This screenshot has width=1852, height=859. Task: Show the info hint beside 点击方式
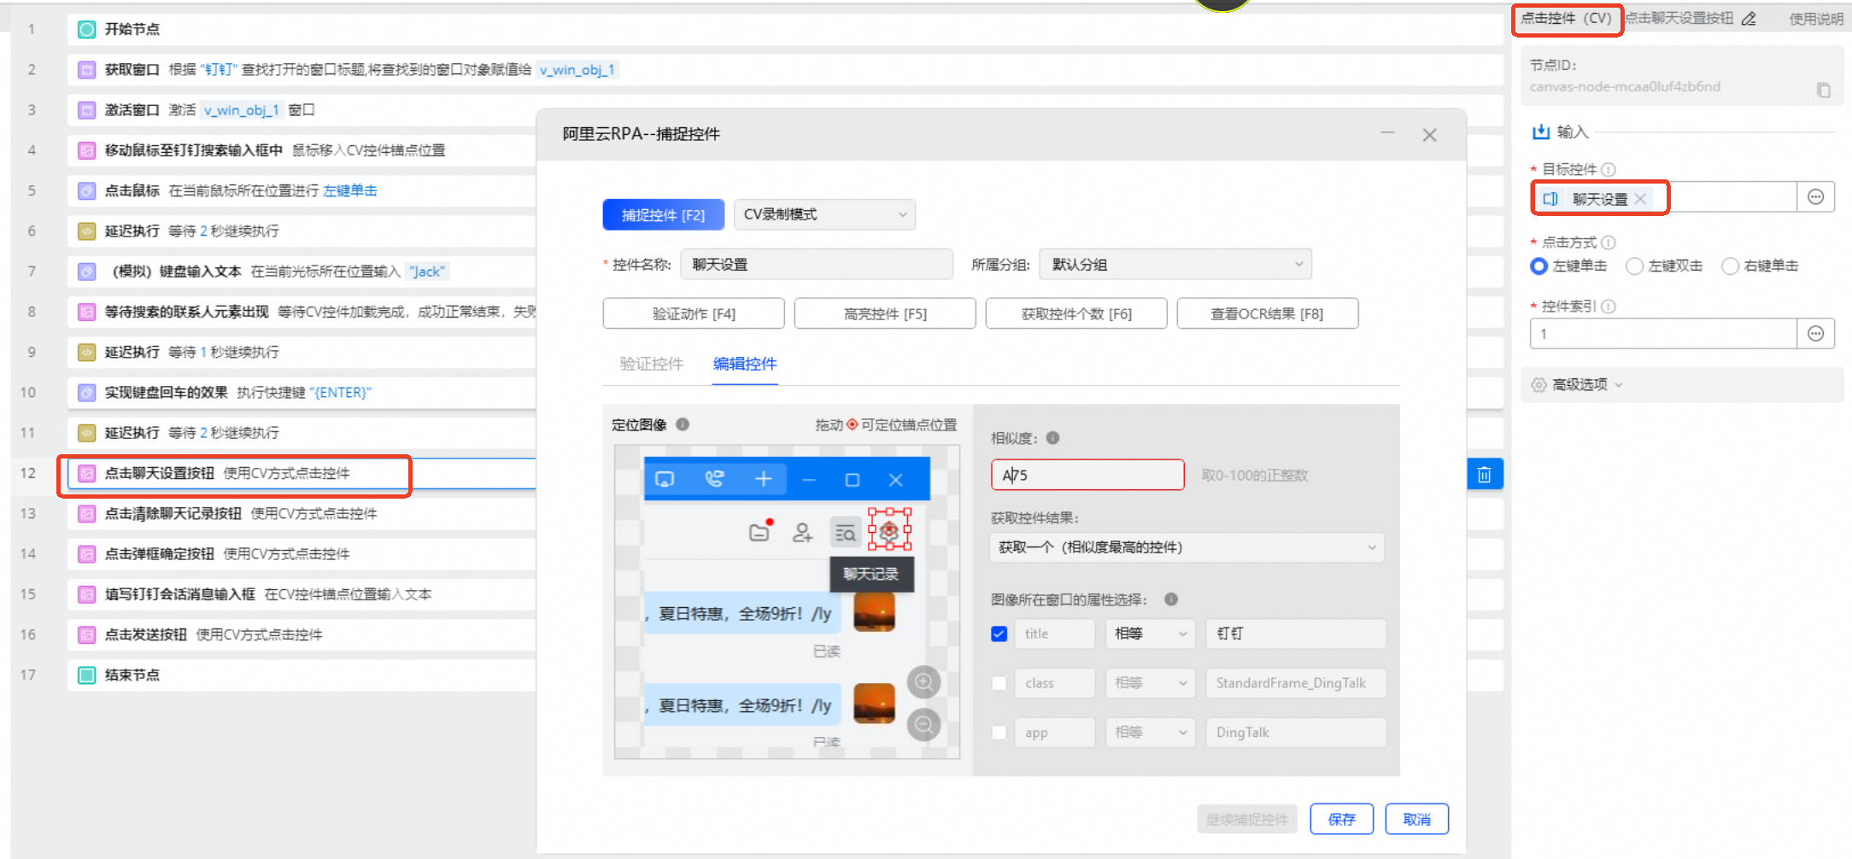click(x=1608, y=243)
